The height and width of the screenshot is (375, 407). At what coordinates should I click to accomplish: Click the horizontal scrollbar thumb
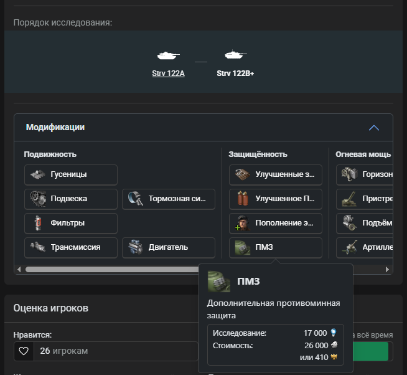(x=112, y=269)
